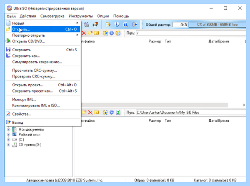Select Симулировать сохранение... entry

point(43,62)
